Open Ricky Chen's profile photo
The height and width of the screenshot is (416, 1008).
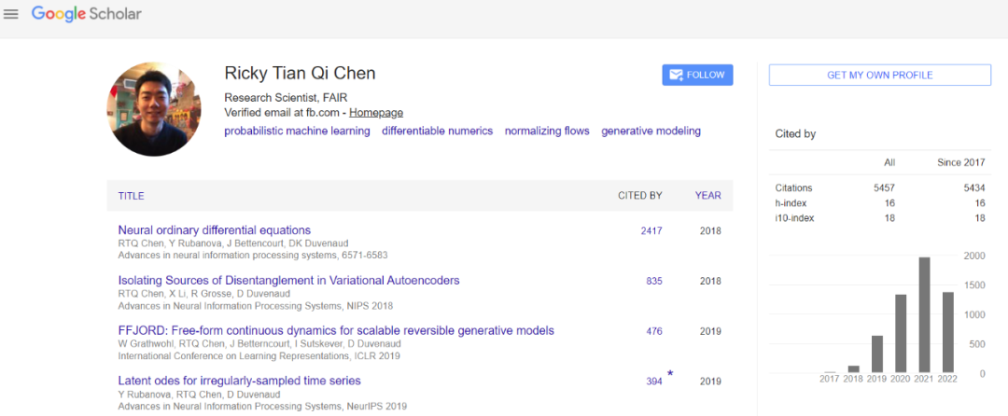(x=154, y=109)
